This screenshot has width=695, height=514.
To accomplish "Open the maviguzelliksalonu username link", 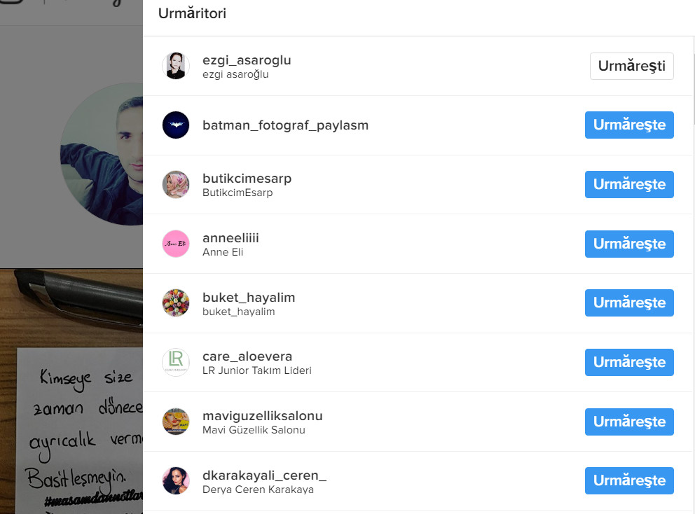I will coord(263,416).
